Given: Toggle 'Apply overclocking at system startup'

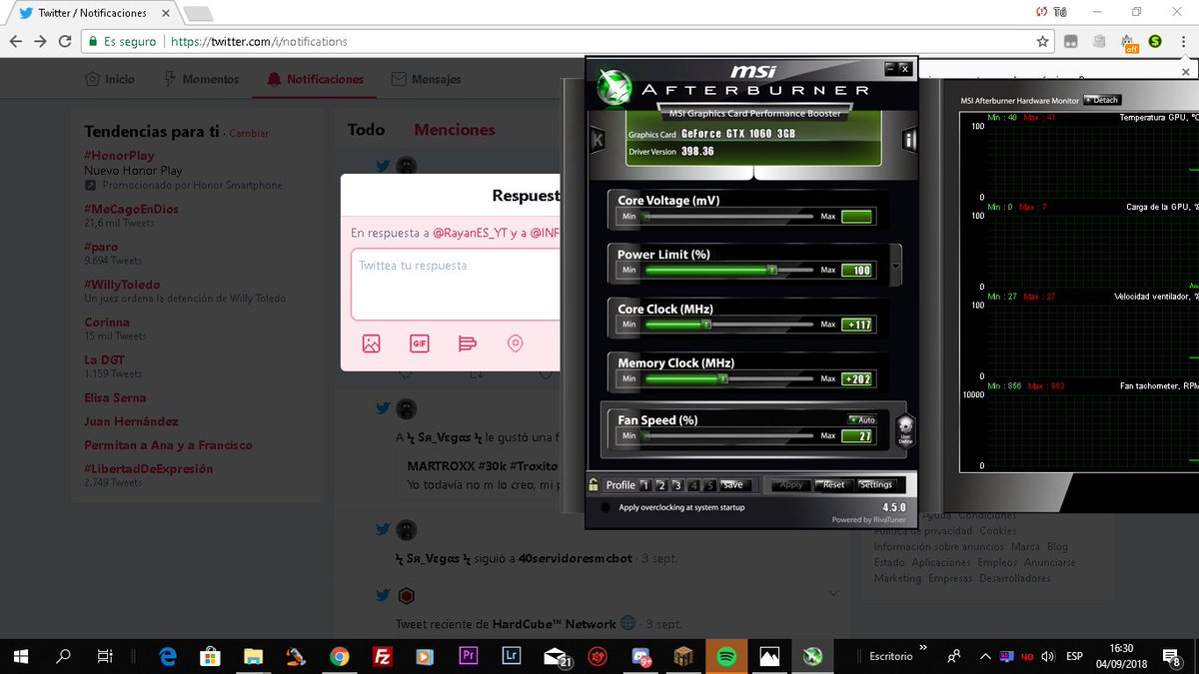Looking at the screenshot, I should click(x=605, y=508).
